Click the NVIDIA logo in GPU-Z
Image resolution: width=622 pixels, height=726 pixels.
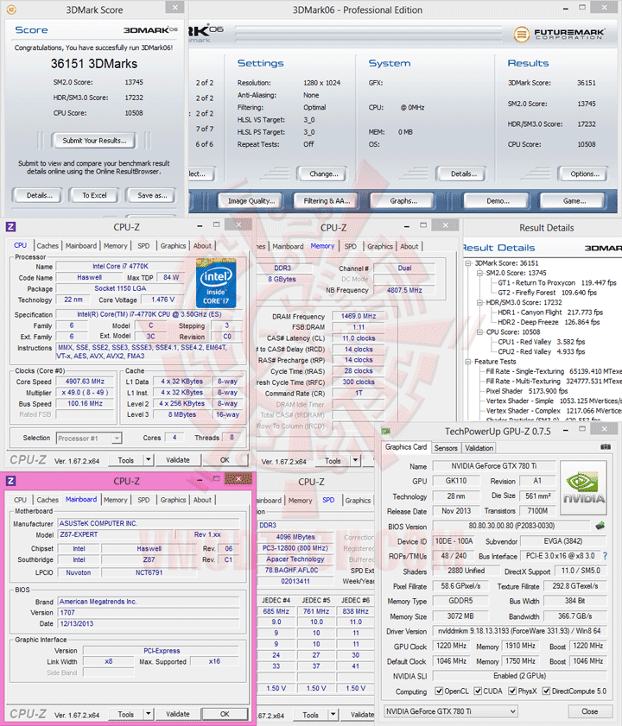tap(583, 488)
